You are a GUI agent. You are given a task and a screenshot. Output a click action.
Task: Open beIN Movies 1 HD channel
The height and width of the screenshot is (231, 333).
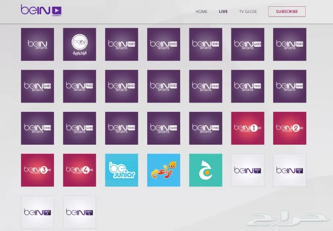pos(248,128)
